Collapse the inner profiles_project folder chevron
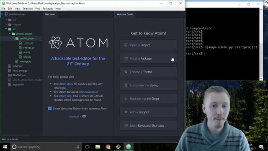268x151 pixels. tap(13, 38)
